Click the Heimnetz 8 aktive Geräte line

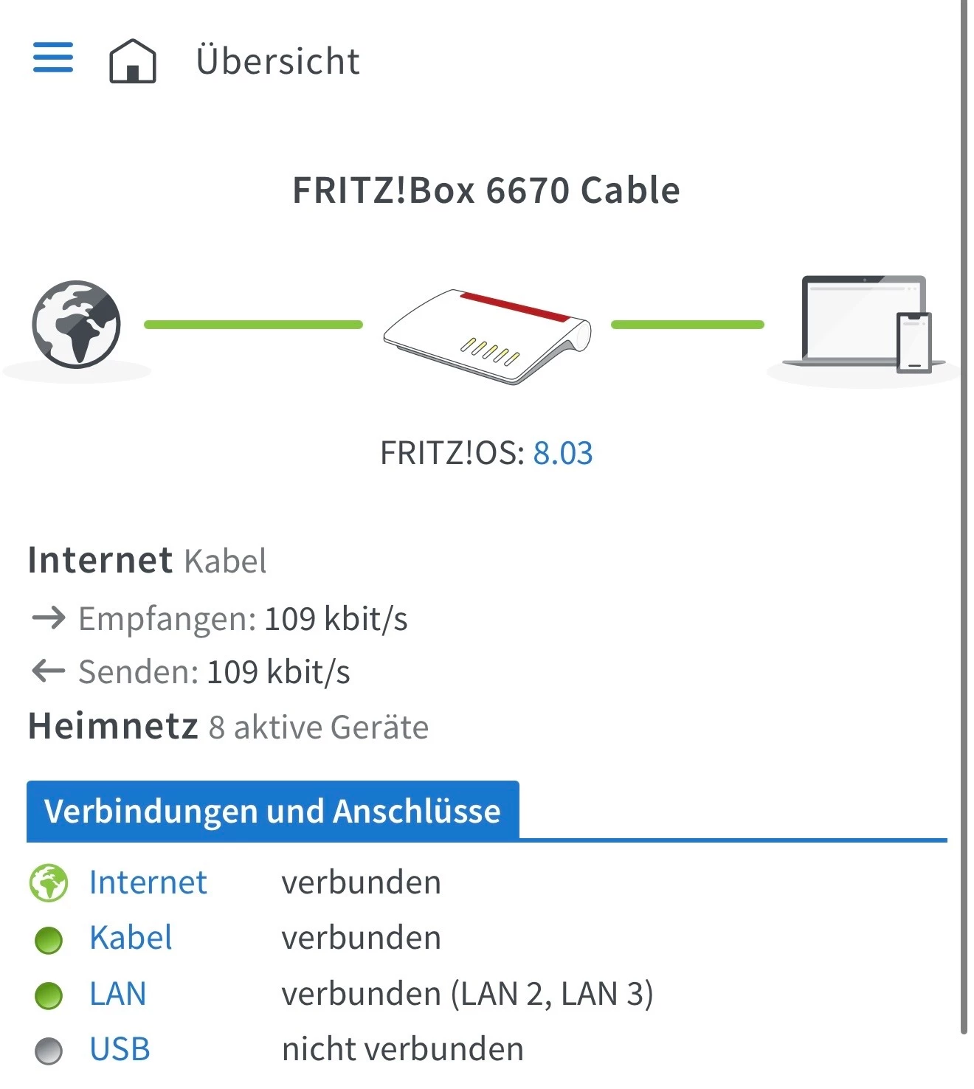point(228,727)
